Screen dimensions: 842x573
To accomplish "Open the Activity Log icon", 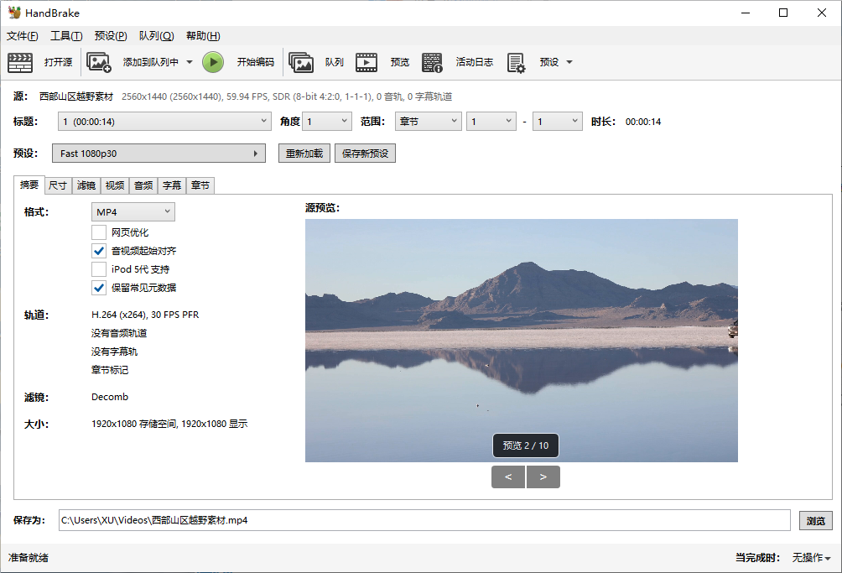I will [432, 62].
